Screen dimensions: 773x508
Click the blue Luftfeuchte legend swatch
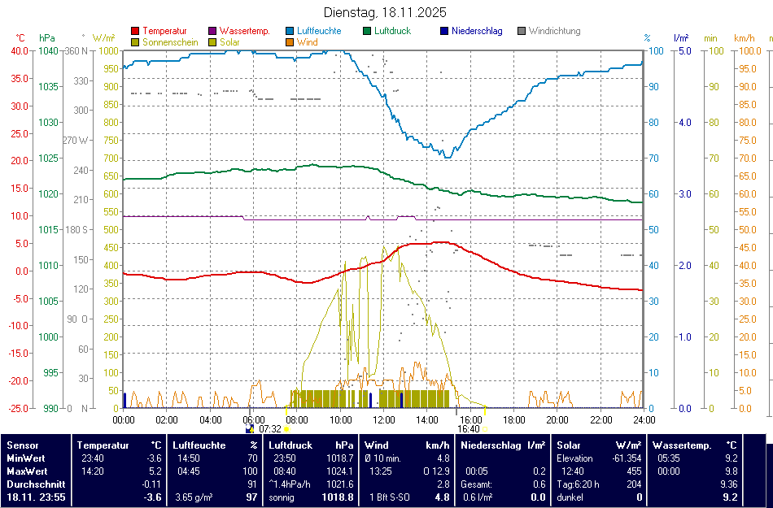(290, 32)
